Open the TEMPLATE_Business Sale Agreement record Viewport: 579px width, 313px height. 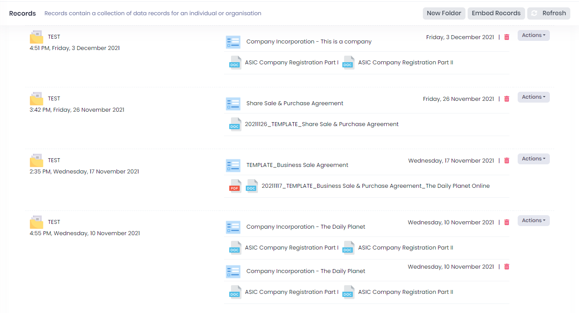tap(297, 165)
